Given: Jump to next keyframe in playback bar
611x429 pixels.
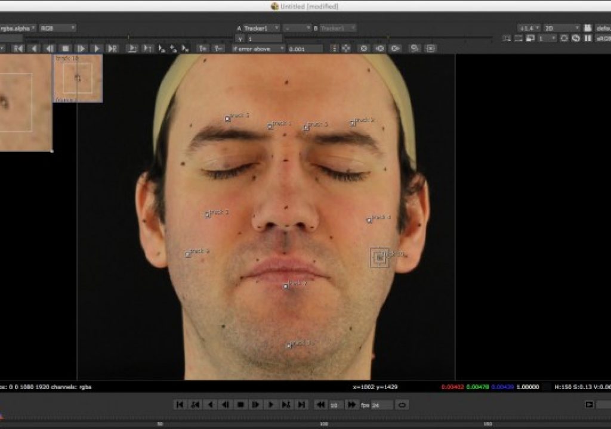Looking at the screenshot, I should pyautogui.click(x=286, y=405).
